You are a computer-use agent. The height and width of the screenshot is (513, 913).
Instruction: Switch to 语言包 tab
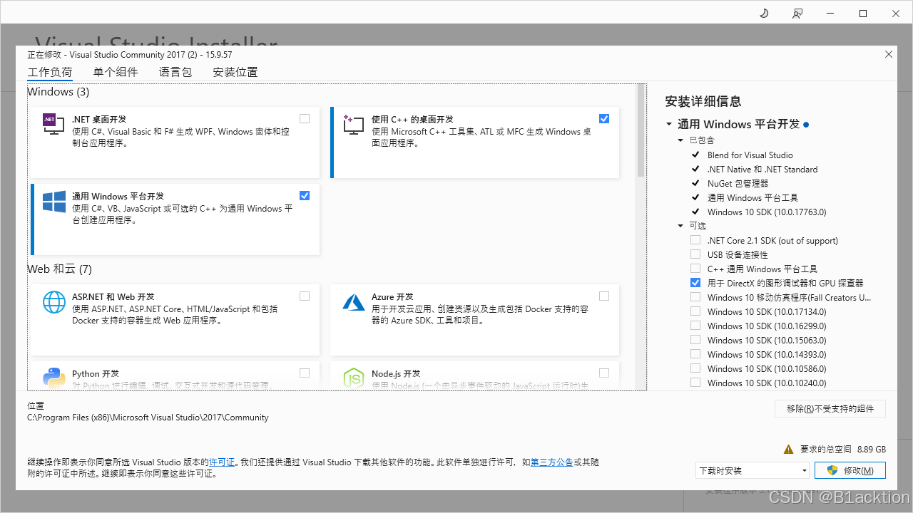tap(175, 72)
